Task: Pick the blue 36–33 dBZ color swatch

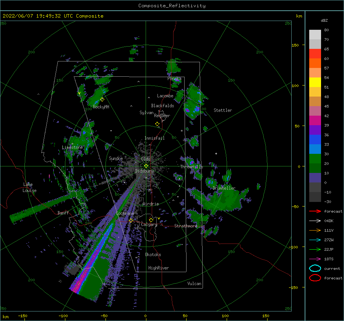Action: click(315, 140)
